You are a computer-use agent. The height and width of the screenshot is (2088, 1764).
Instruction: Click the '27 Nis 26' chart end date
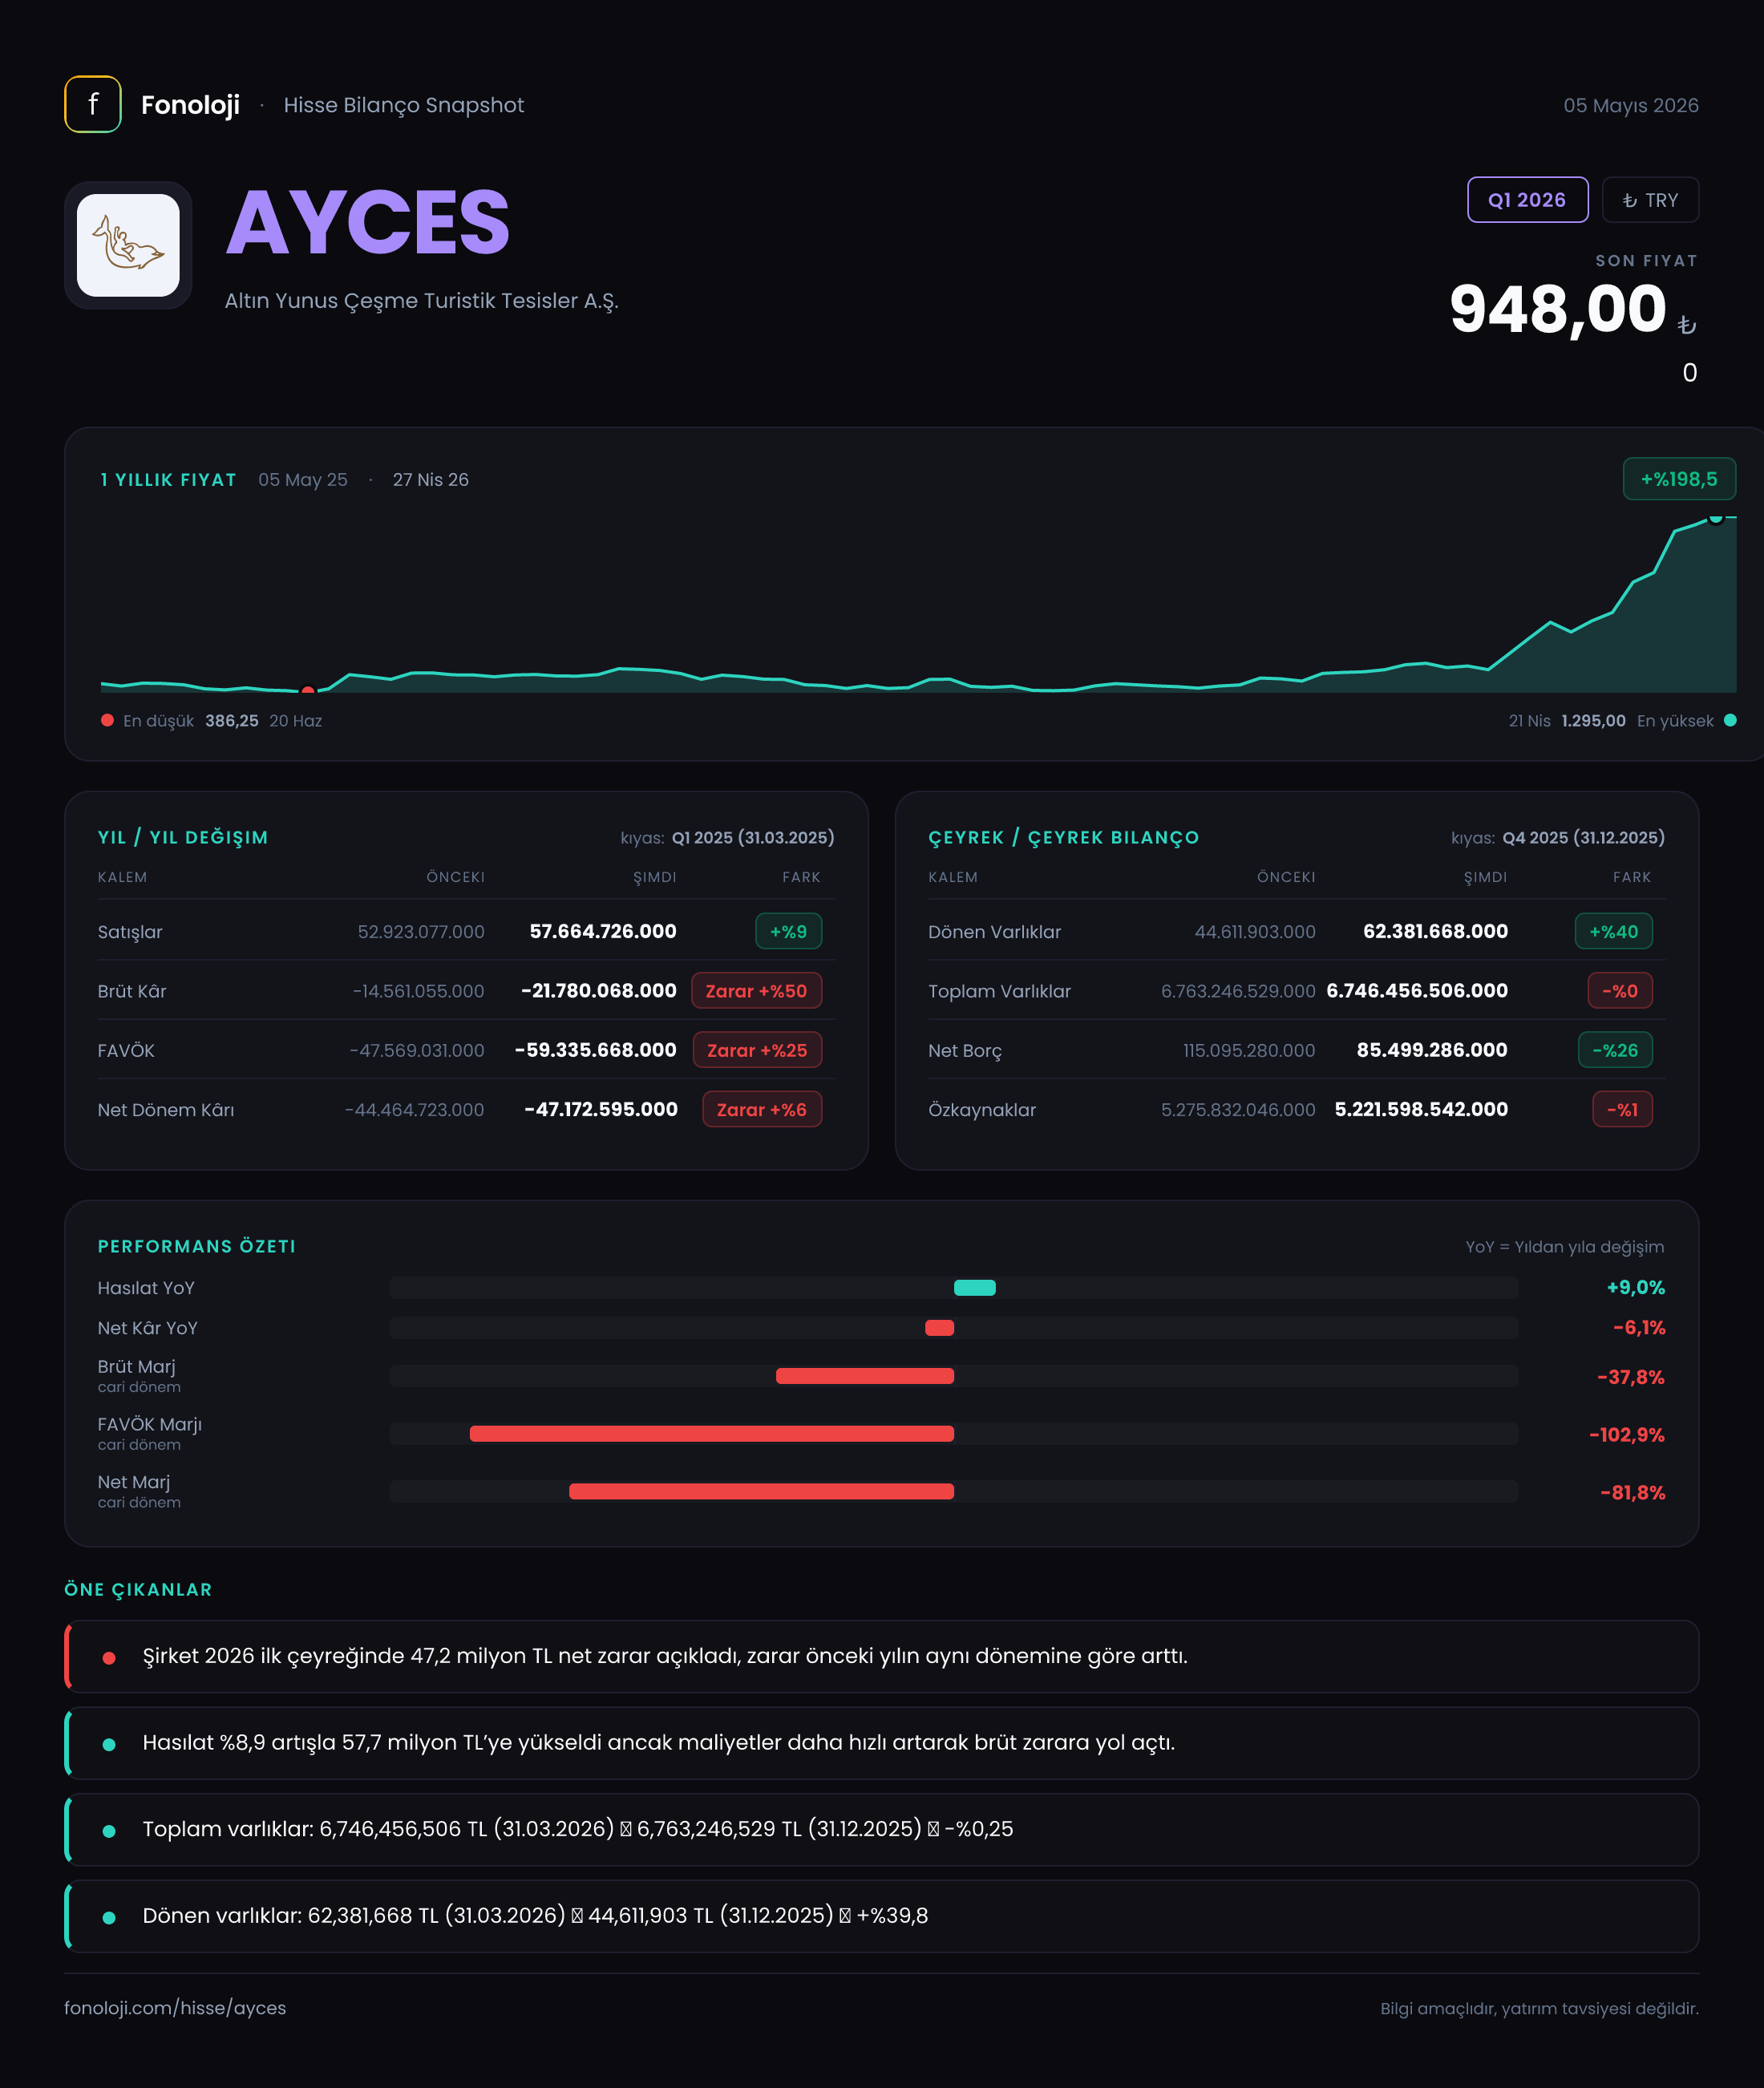(430, 480)
